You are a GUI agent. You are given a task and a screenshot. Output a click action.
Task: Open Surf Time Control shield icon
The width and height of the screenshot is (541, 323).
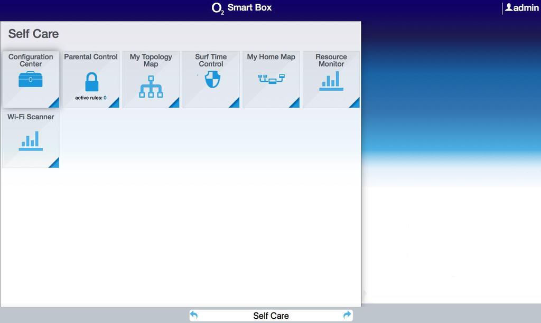[212, 79]
